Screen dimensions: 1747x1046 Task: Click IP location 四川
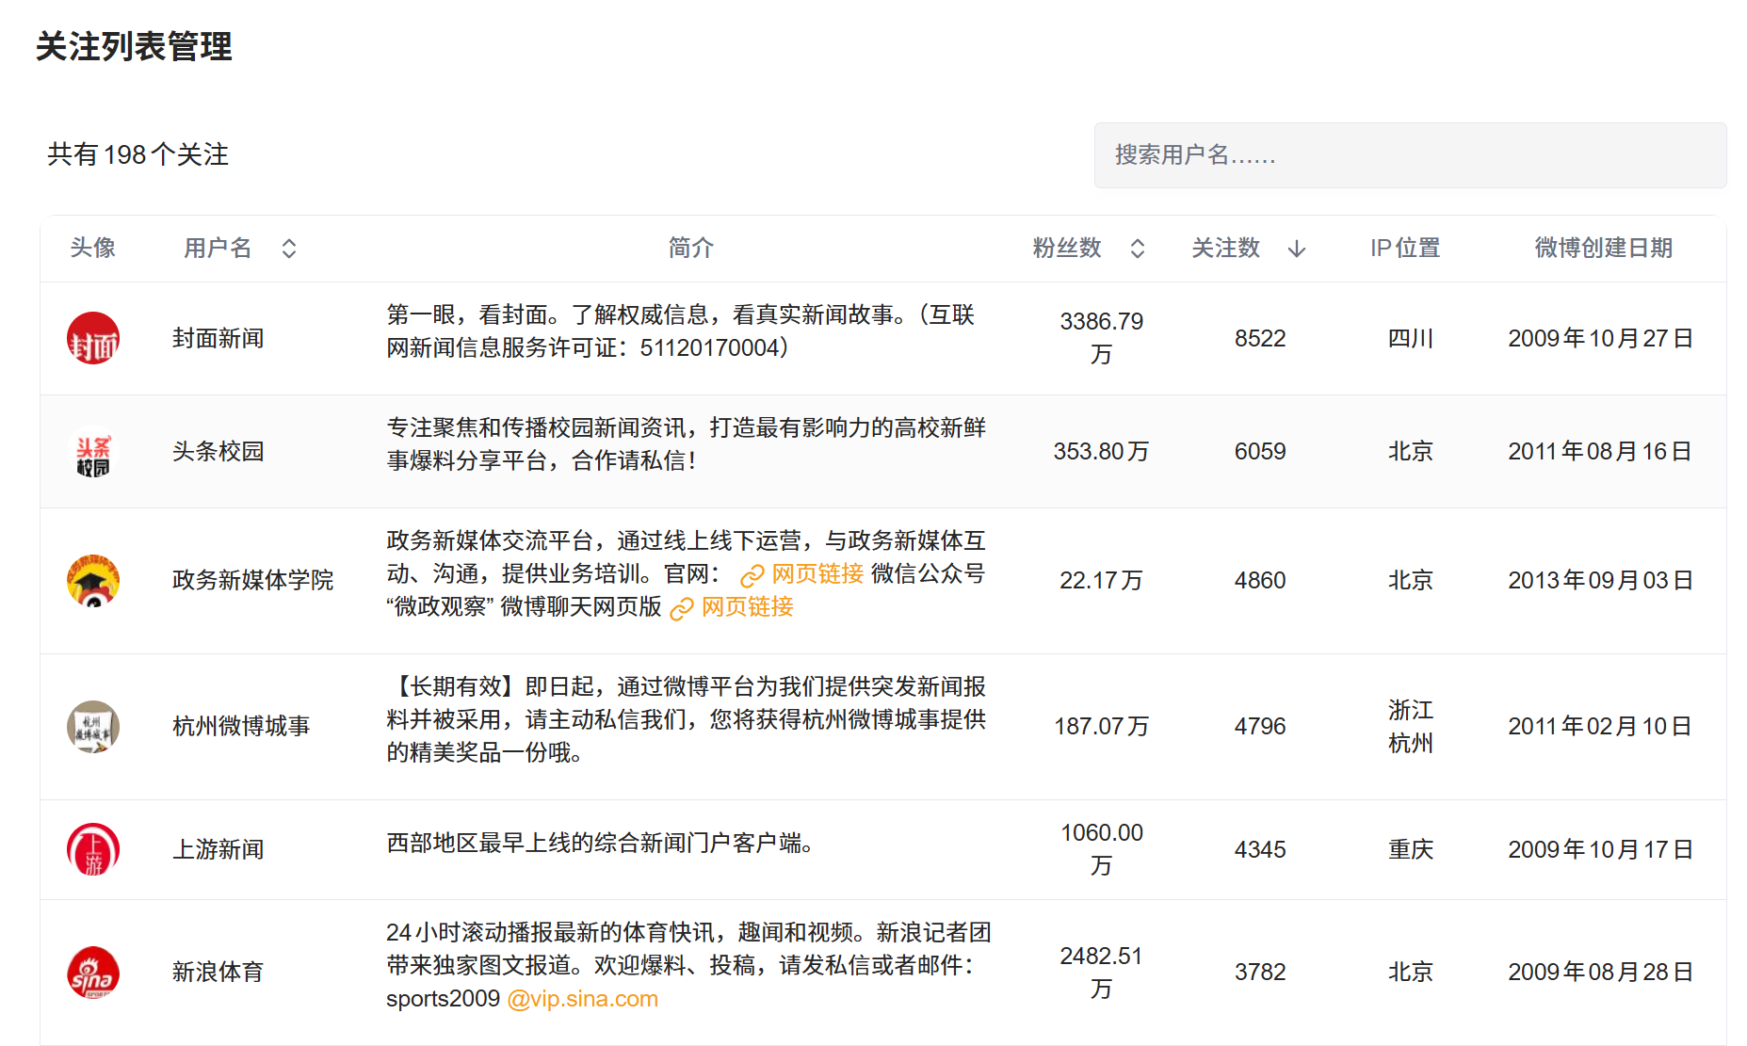pyautogui.click(x=1411, y=339)
